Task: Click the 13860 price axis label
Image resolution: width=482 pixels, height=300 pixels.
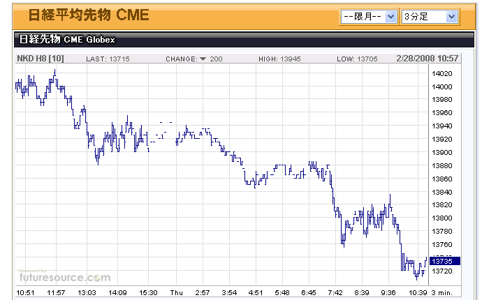Action: 442,179
